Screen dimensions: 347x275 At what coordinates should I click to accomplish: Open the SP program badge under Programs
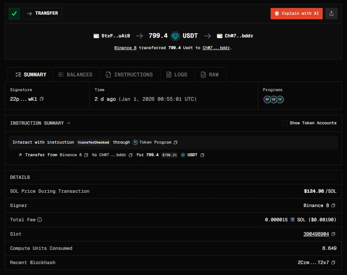tap(267, 100)
